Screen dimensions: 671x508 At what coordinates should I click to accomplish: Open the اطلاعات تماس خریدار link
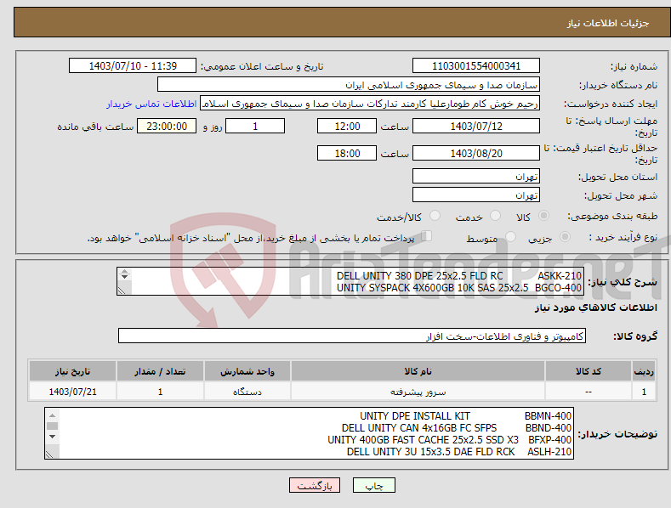click(151, 104)
